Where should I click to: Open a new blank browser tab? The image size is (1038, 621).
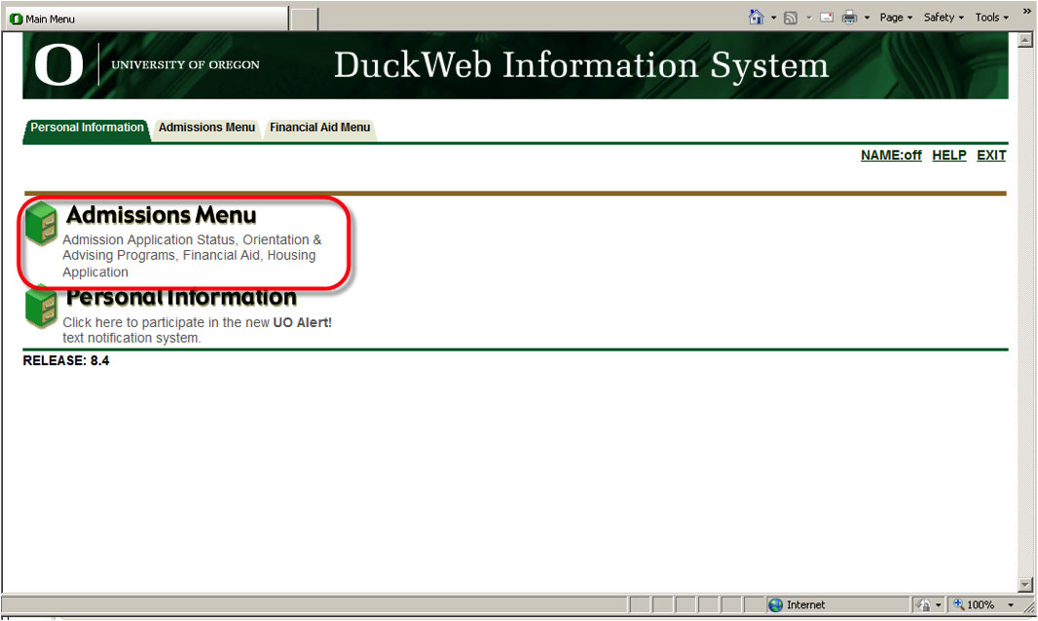(305, 19)
